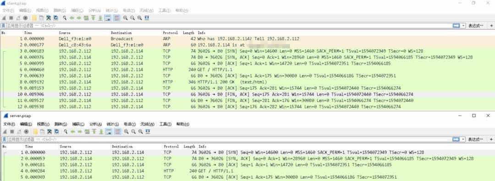This screenshot has width=495, height=181.
Task: Open capture options in client.pcap toolbar
Action: [x=26, y=18]
